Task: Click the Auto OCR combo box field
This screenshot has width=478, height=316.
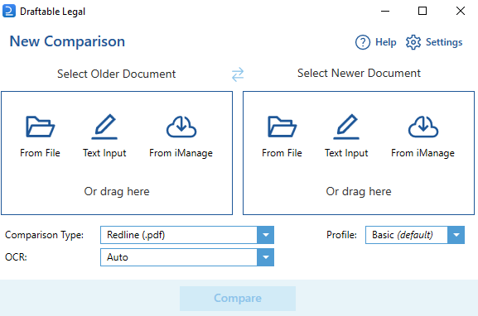Action: [x=187, y=257]
